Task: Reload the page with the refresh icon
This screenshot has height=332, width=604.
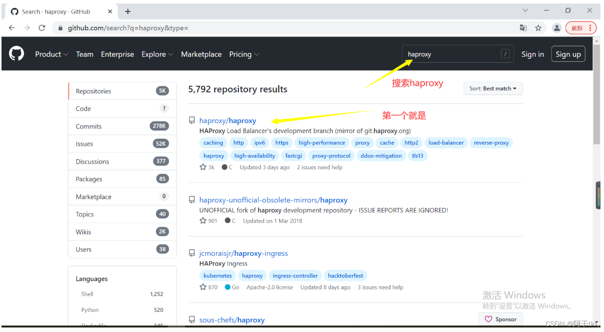Action: tap(42, 28)
